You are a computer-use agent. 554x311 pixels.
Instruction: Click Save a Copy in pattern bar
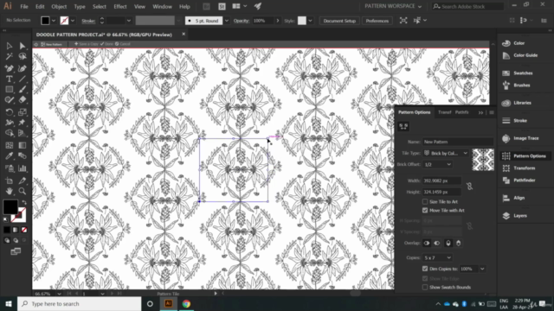pos(87,44)
